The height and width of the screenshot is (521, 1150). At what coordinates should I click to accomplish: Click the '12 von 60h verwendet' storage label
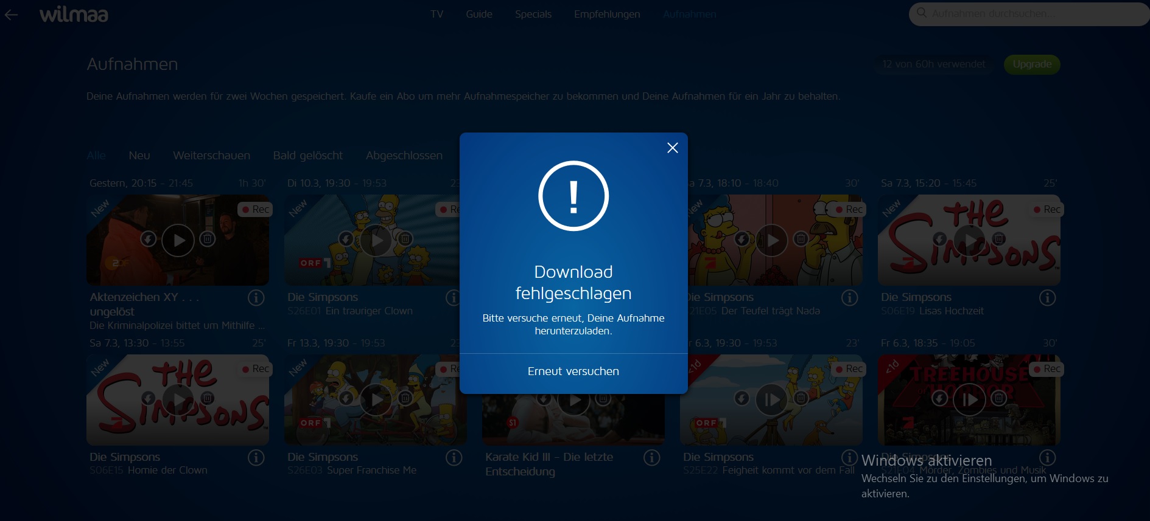coord(934,64)
